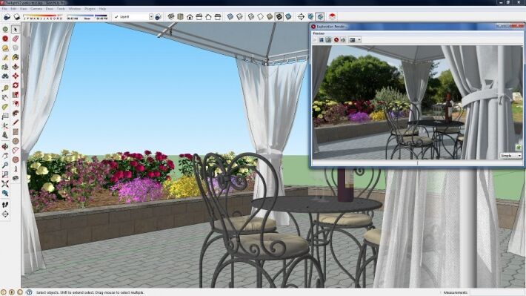
Task: Expand the render toolbar view dropdown arrow
Action: [x=359, y=39]
